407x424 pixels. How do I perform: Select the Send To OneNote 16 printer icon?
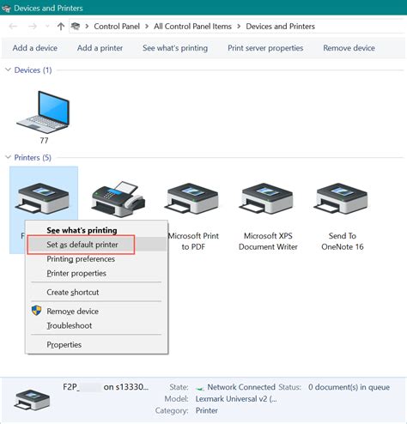point(341,198)
